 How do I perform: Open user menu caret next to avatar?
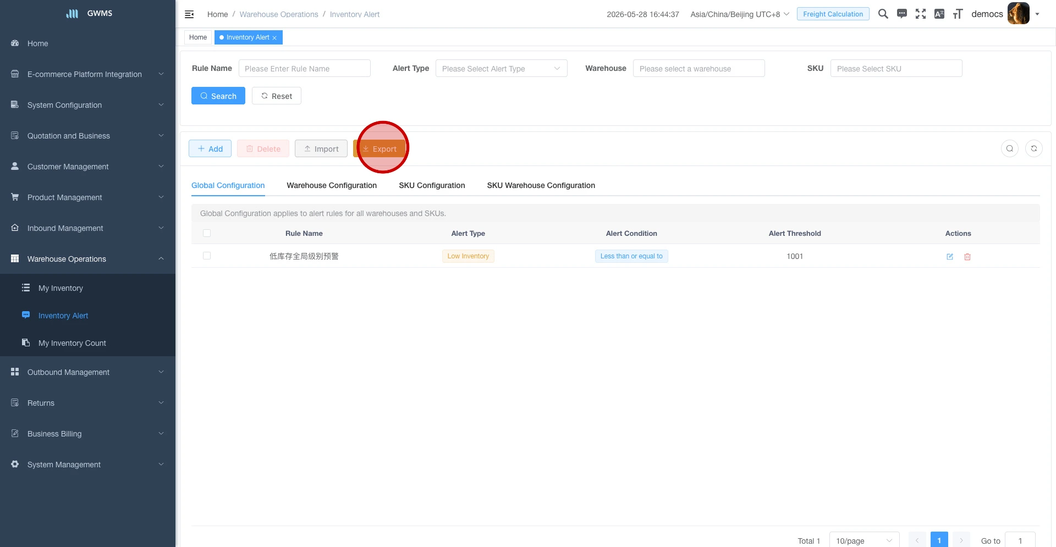1037,14
